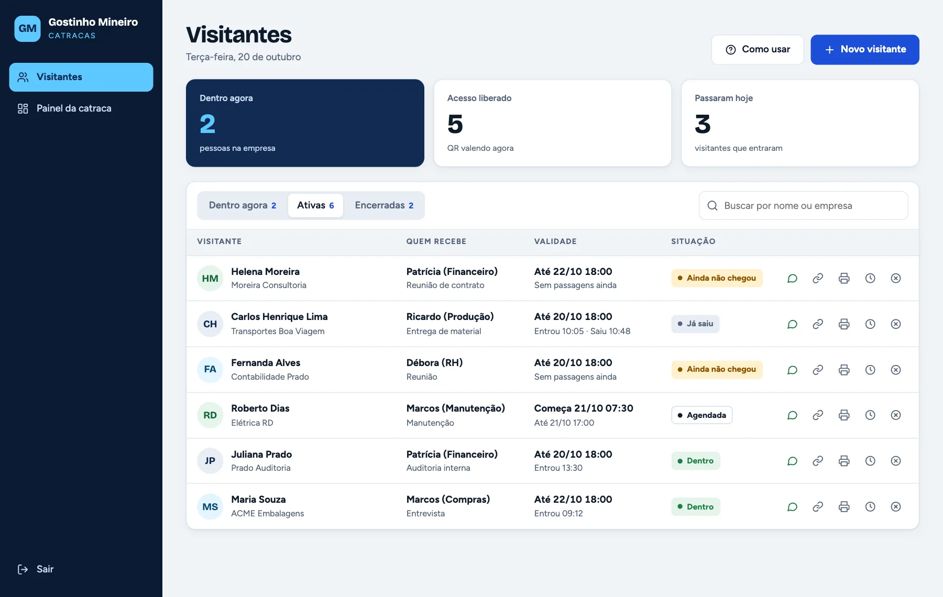
Task: Go to Painel da catraca
Action: click(81, 108)
